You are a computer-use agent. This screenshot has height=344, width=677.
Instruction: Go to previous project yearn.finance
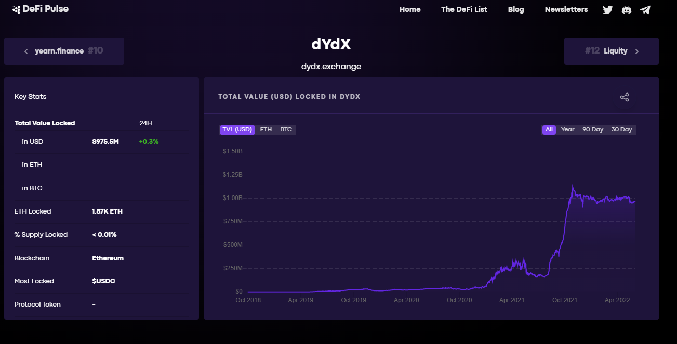pos(64,51)
